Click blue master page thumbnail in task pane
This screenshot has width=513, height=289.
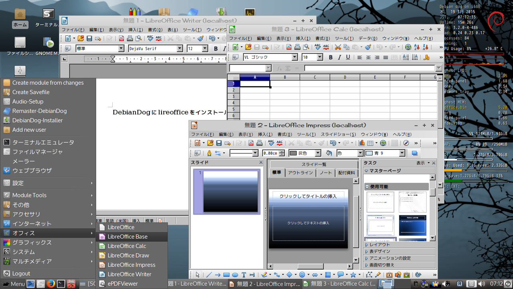click(413, 226)
